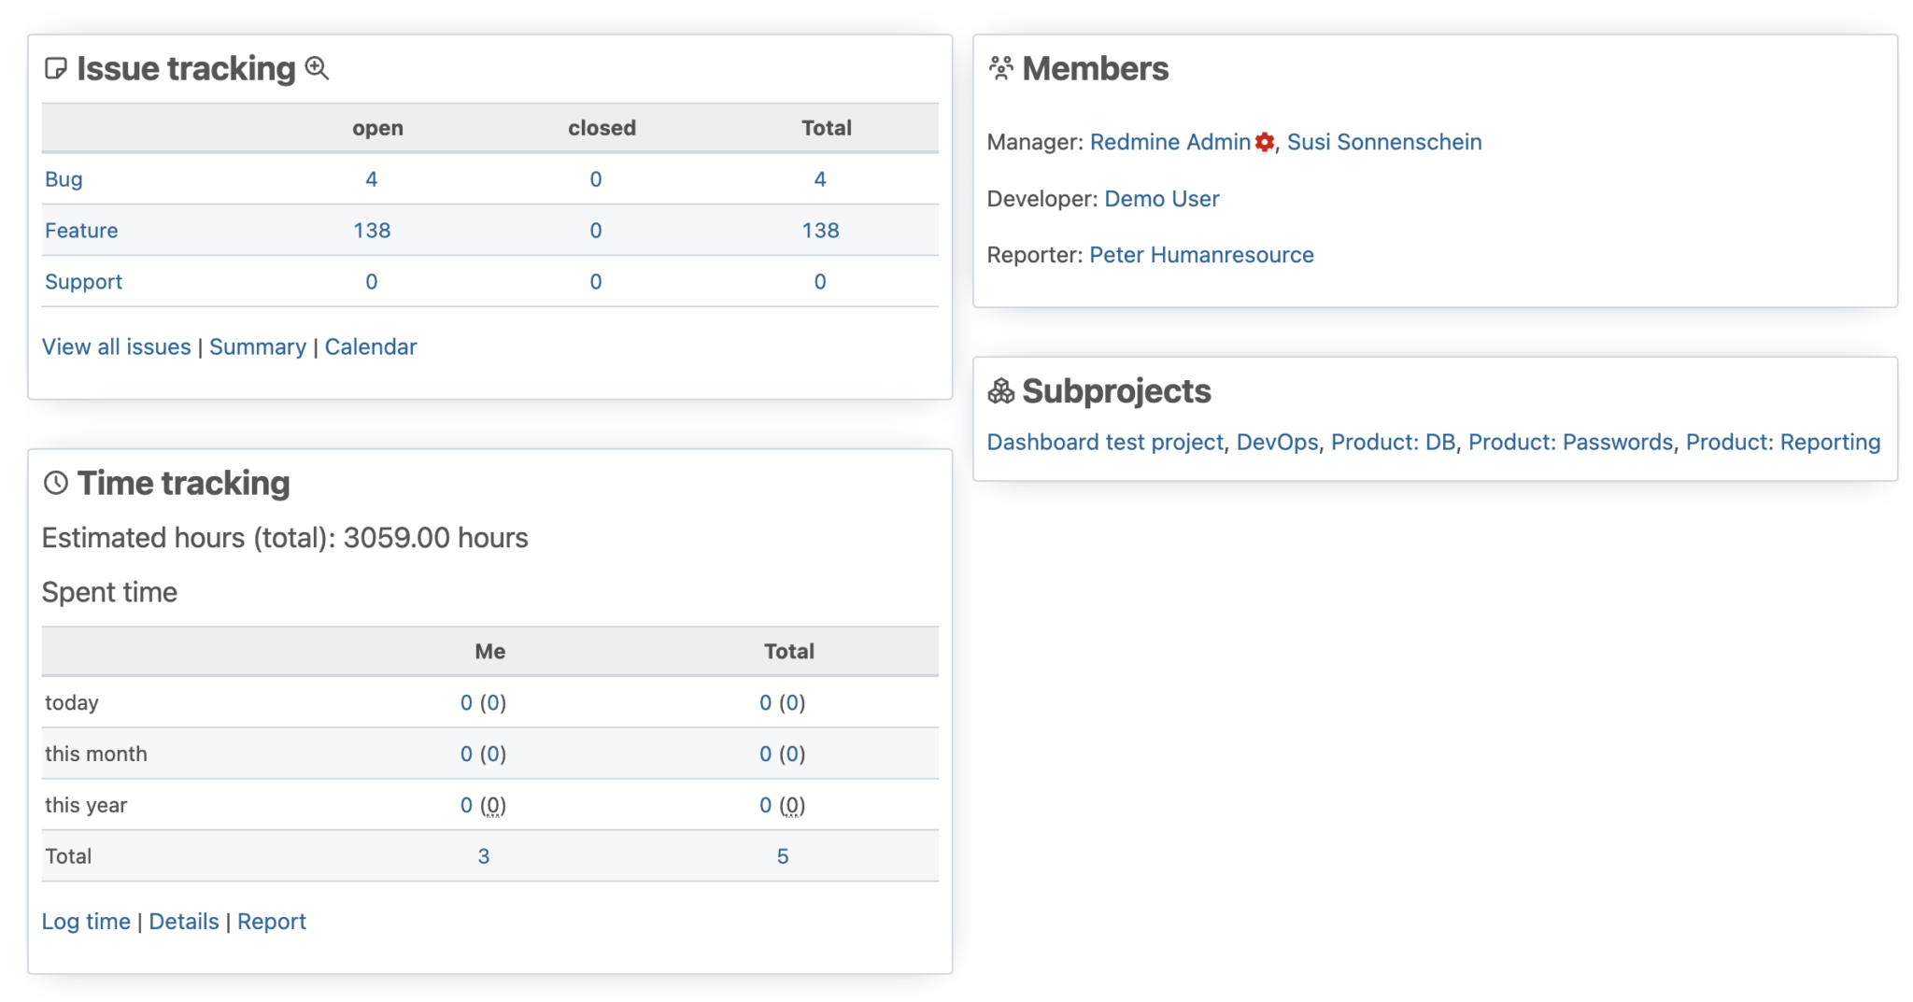Open the Support tracker issues

pos(83,281)
